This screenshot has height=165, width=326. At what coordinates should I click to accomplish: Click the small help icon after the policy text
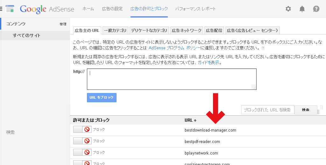(x=263, y=48)
